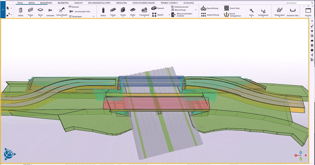
Task: Click the Schweißnaht weld tool
Action: click(x=61, y=11)
